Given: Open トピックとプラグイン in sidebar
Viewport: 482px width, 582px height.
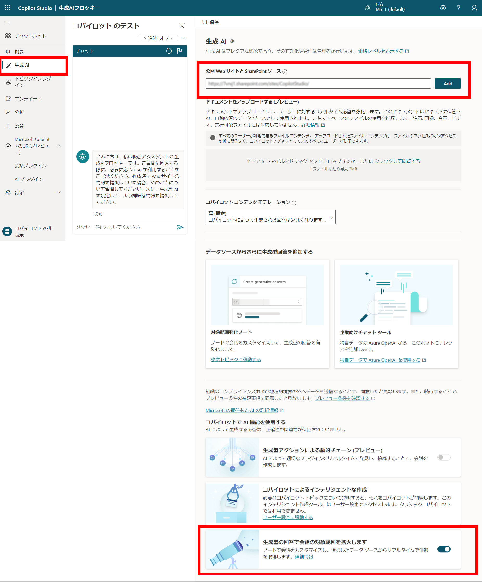Looking at the screenshot, I should (33, 82).
